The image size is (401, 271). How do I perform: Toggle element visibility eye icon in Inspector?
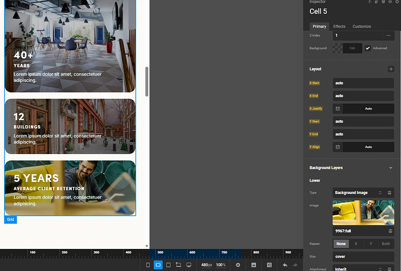[391, 2]
